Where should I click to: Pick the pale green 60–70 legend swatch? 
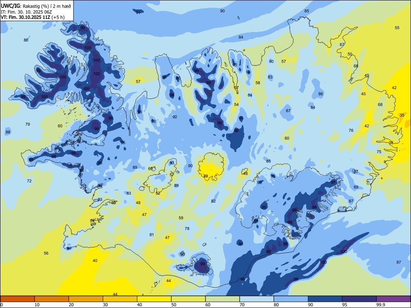[222, 299]
